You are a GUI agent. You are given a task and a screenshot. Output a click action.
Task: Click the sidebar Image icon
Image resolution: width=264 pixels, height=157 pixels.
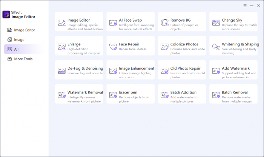click(x=9, y=40)
